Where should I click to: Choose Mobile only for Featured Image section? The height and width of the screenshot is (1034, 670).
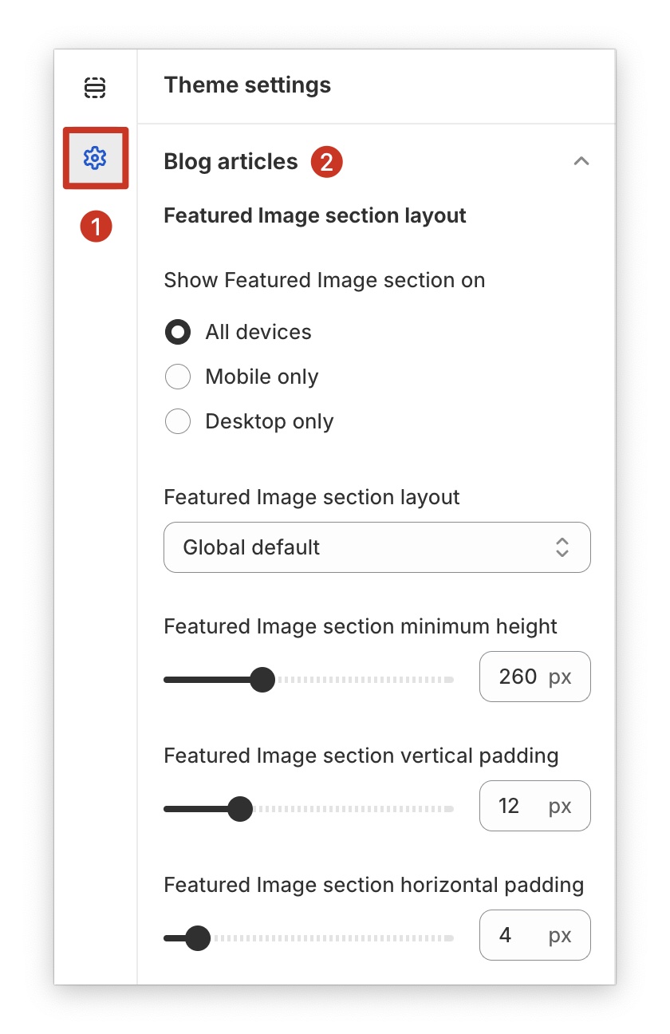[x=177, y=377]
